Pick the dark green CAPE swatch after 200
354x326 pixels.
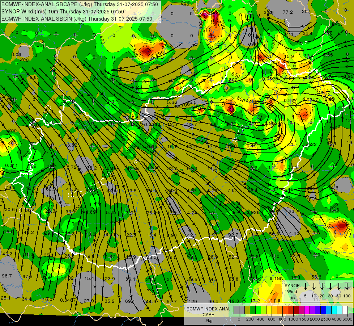click(x=253, y=310)
